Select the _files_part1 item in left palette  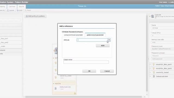11,39
